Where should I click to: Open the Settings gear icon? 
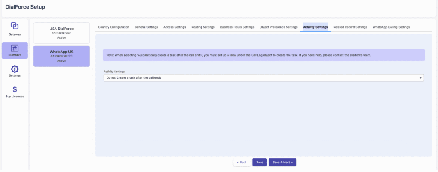click(15, 69)
